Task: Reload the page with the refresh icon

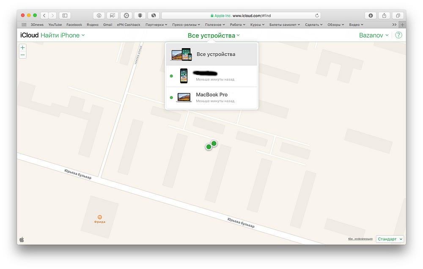Action: point(317,16)
